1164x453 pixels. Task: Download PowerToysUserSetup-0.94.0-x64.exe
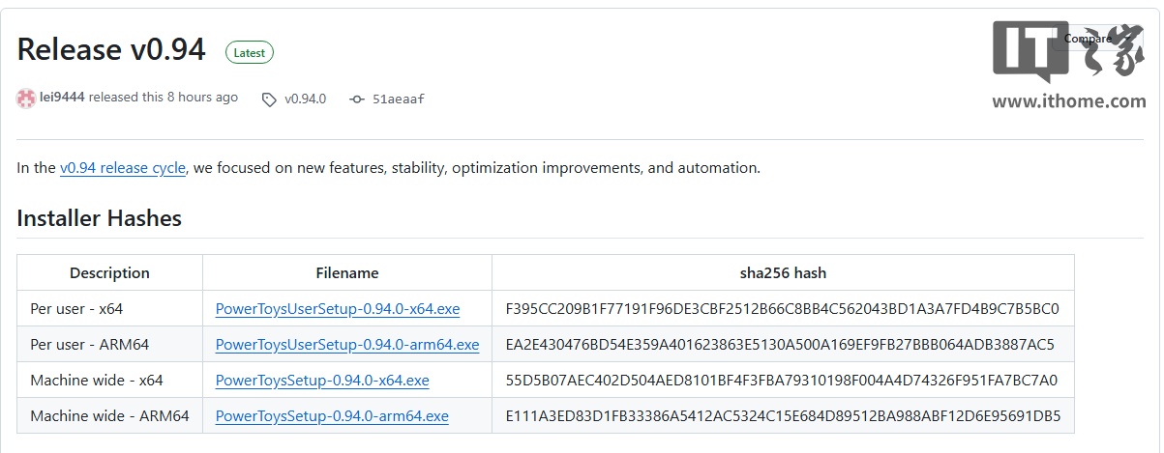[x=338, y=309]
